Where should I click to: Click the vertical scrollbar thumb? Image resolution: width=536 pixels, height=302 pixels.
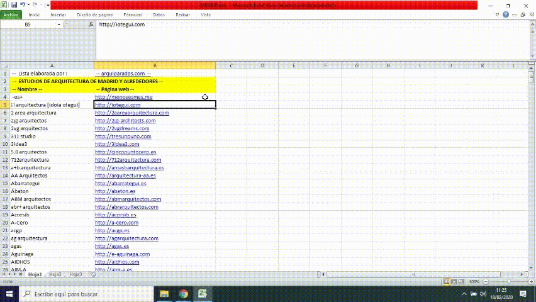click(531, 77)
